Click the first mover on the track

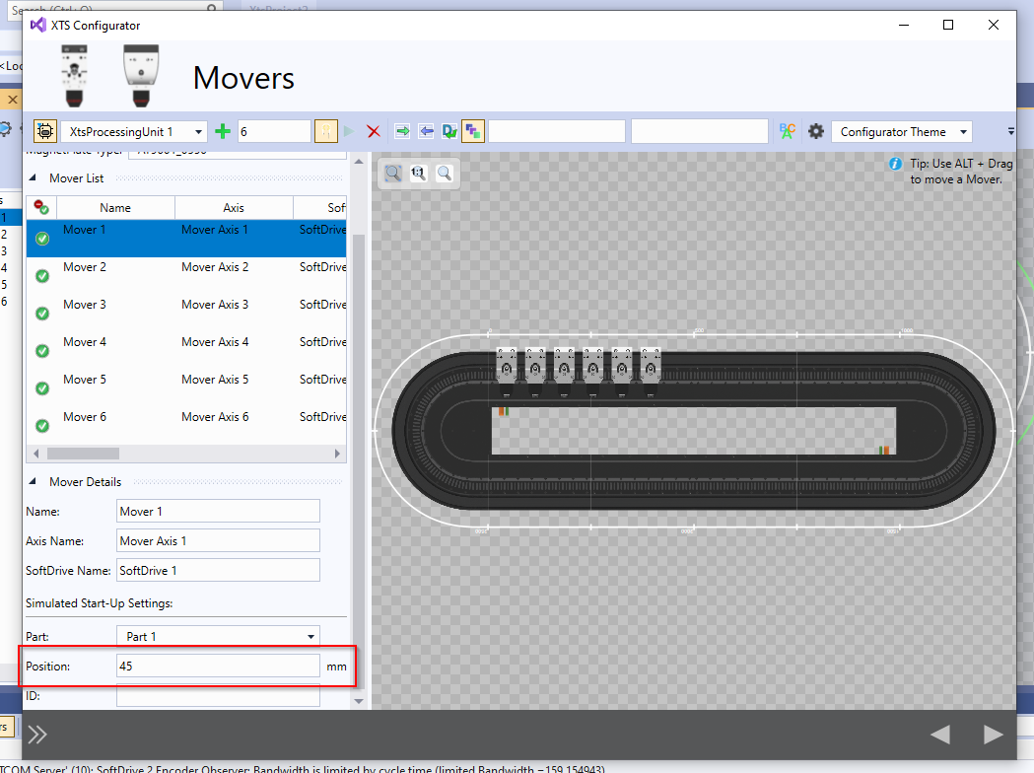pos(507,372)
